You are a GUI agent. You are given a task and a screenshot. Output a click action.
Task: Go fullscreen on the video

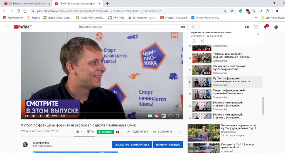[177, 116]
